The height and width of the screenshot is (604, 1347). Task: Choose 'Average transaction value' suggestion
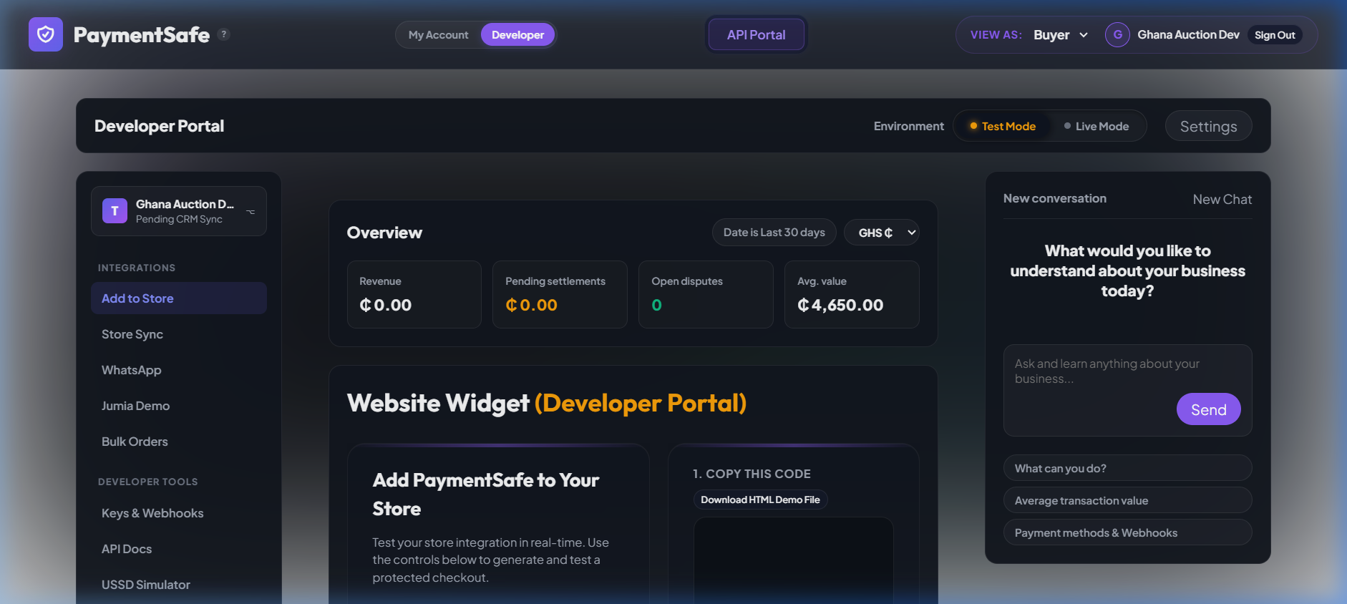[1127, 500]
